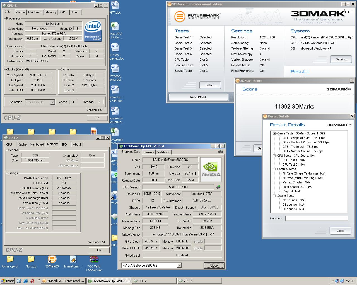Collapse the Feature Tests tree node

(274, 169)
